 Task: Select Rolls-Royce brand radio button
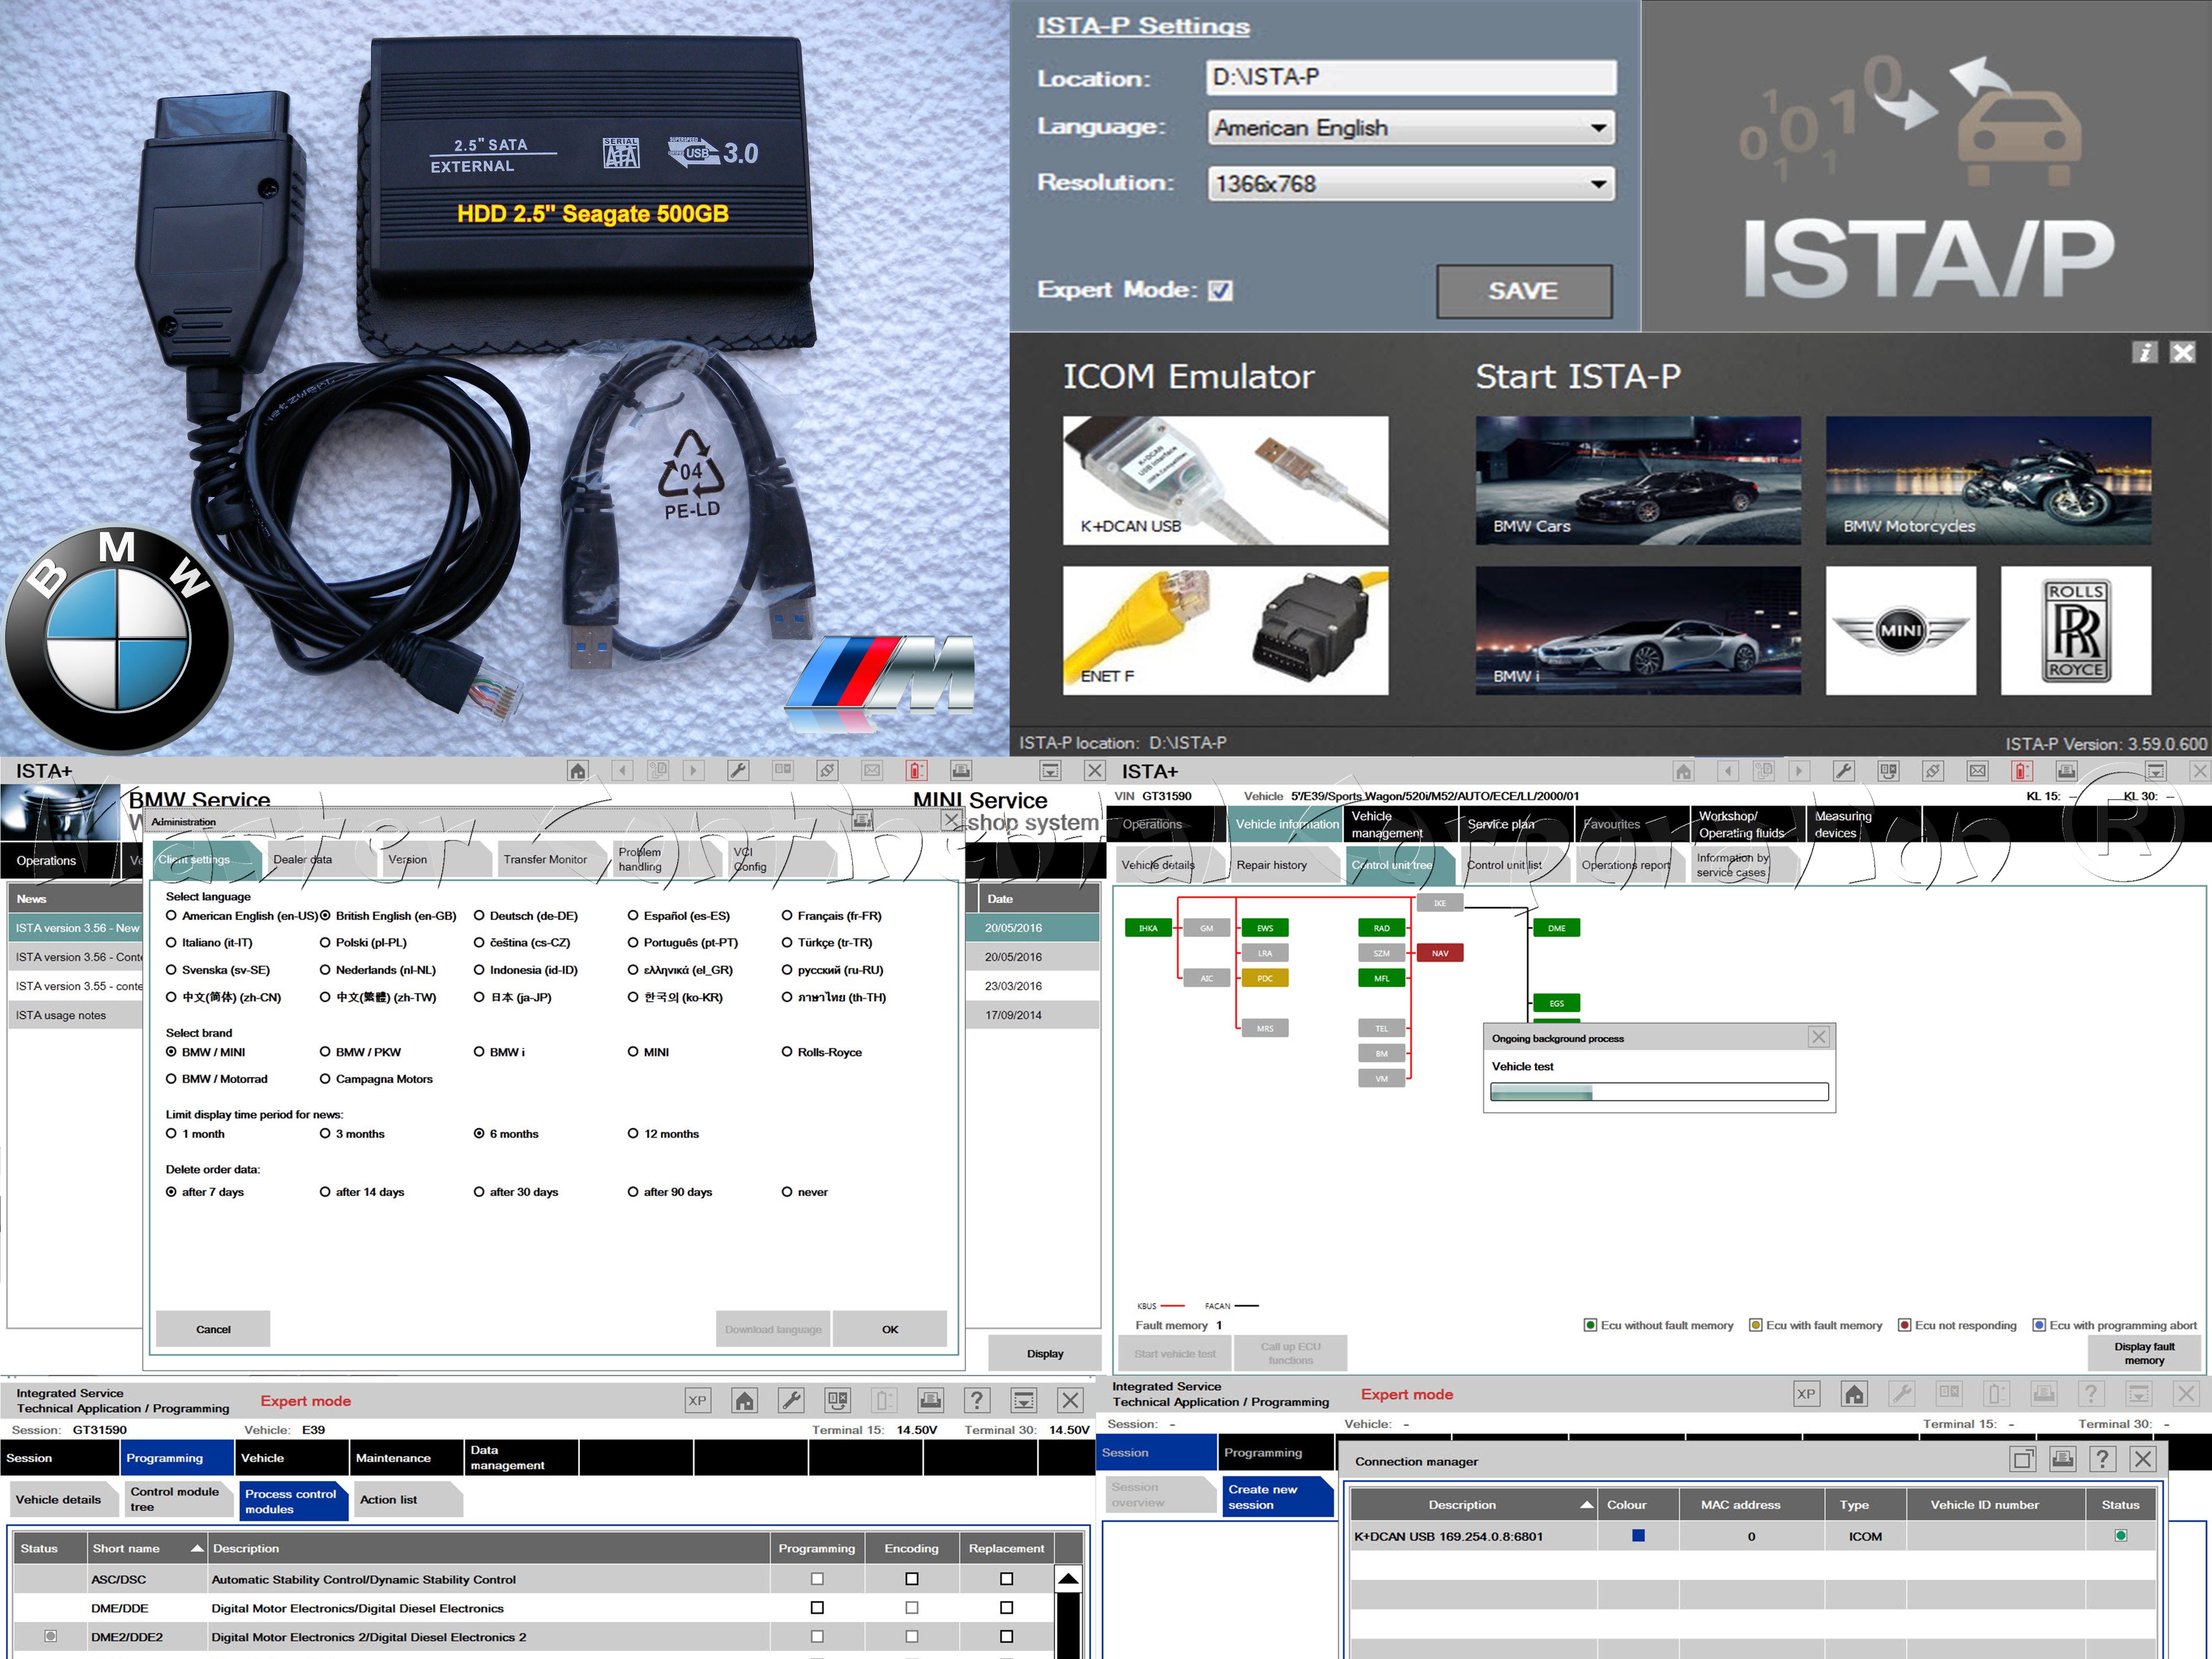[x=787, y=1051]
